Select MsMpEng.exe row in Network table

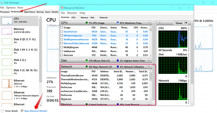coord(105,83)
